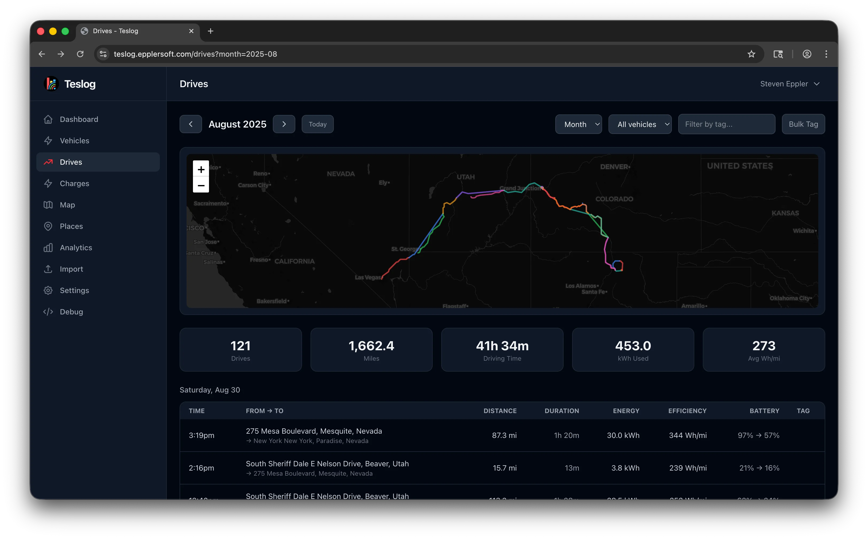Open the Places section
Viewport: 868px width, 539px height.
tap(71, 226)
